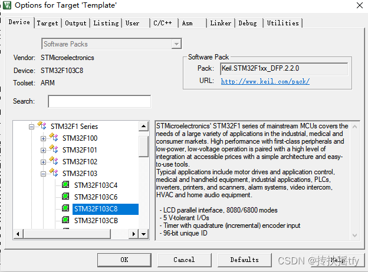Image resolution: width=368 pixels, height=272 pixels.
Task: Select the STM32F1 Series row label
Action: coord(74,127)
